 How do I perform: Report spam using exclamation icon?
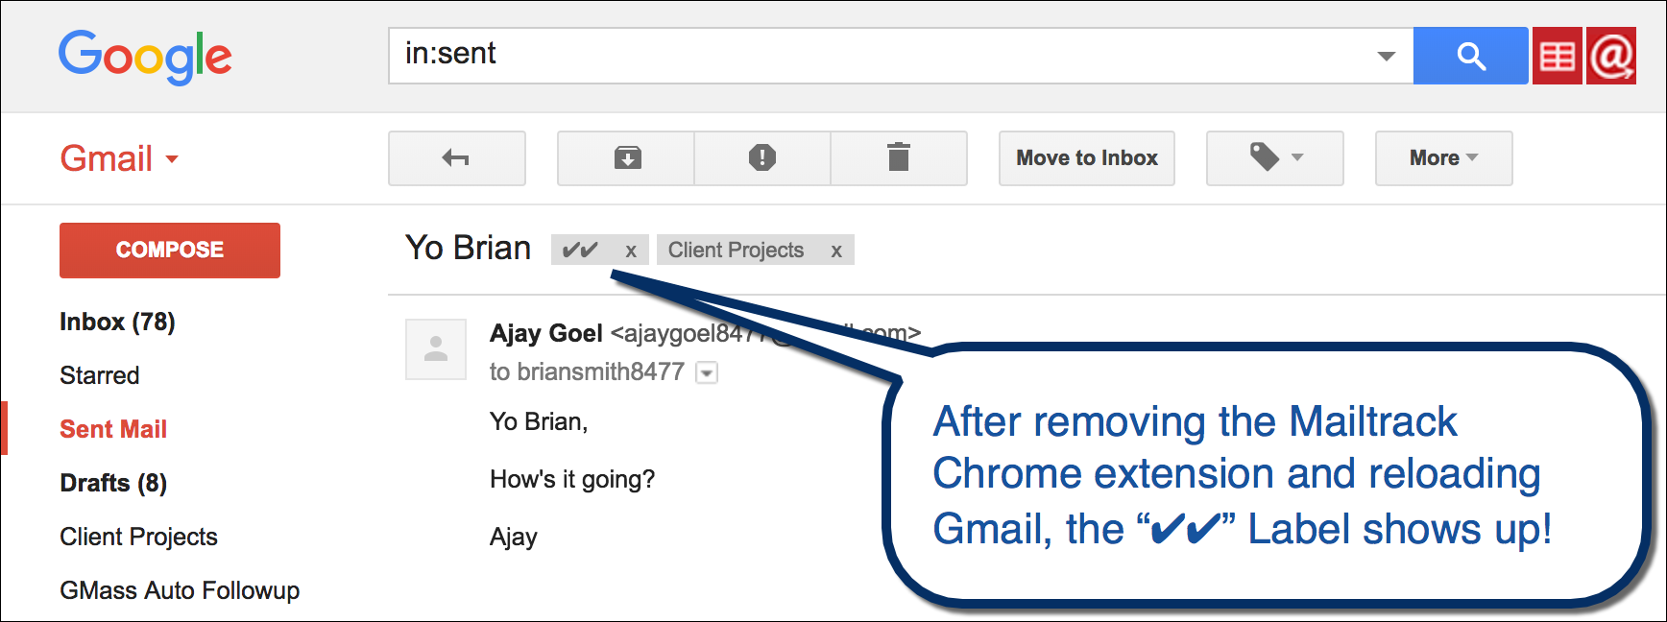pos(761,158)
